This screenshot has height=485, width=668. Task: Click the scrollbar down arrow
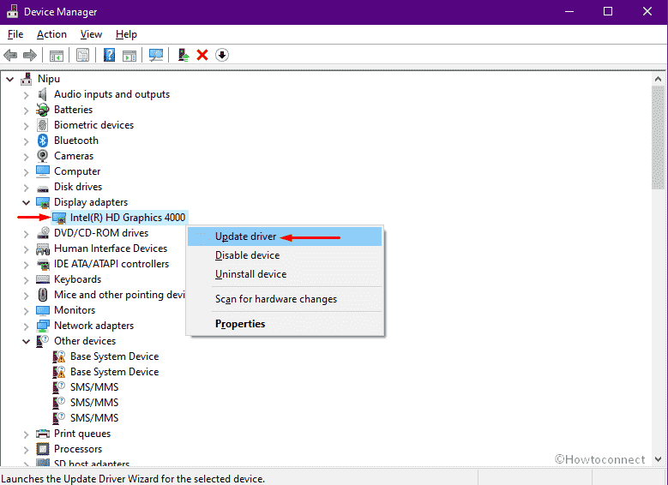(658, 459)
